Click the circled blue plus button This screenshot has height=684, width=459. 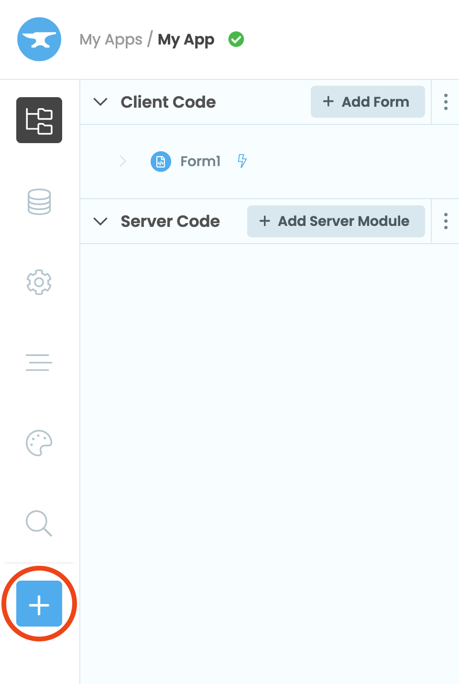tap(39, 604)
